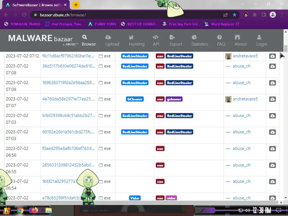Click the share page icon
Image resolution: width=288 pixels, height=216 pixels.
(x=226, y=15)
